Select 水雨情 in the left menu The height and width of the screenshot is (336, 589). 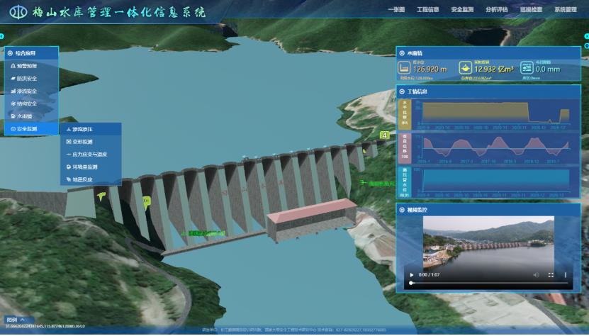click(x=32, y=116)
